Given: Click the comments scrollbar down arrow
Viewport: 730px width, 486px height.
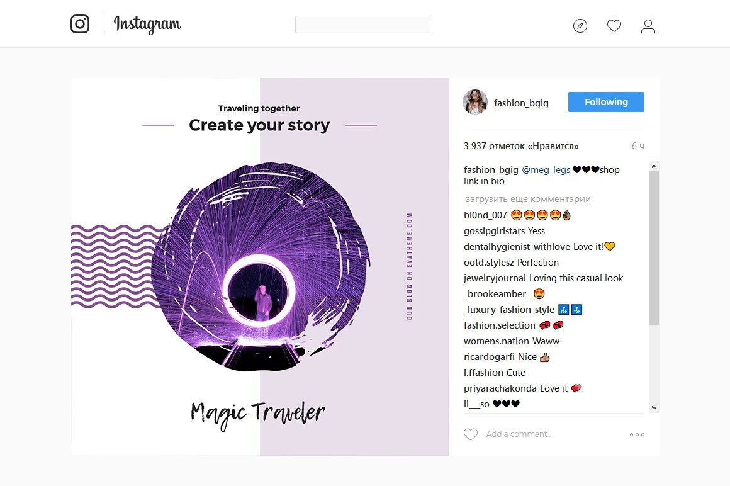Looking at the screenshot, I should pos(654,408).
